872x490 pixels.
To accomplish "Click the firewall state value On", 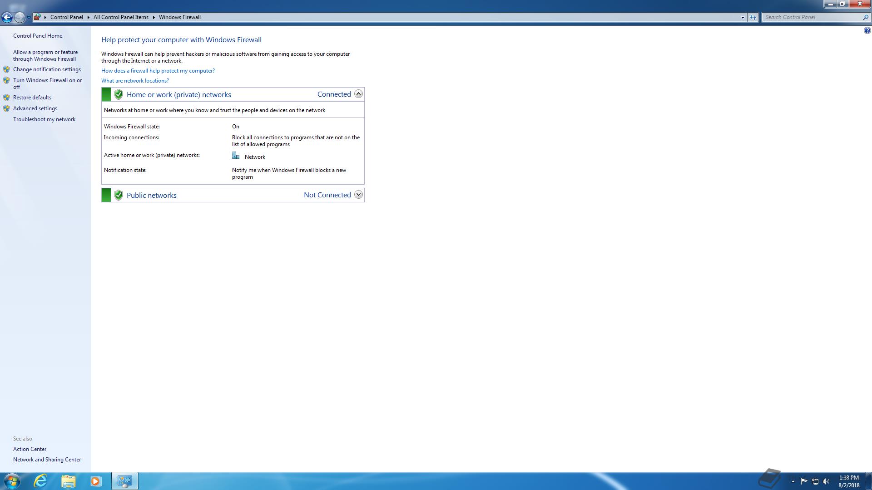I will click(x=236, y=127).
